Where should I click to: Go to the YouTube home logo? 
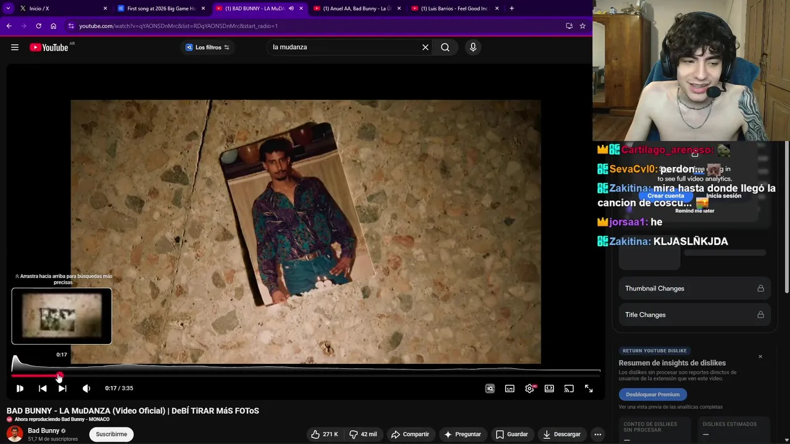[x=49, y=47]
